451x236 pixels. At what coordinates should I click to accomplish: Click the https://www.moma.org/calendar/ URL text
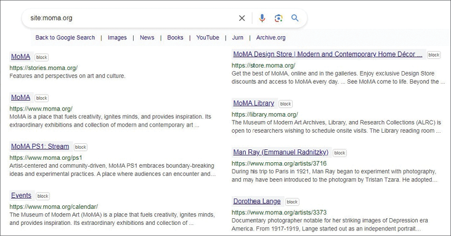[x=54, y=206]
